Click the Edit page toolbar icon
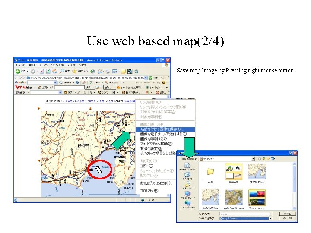 [114, 71]
